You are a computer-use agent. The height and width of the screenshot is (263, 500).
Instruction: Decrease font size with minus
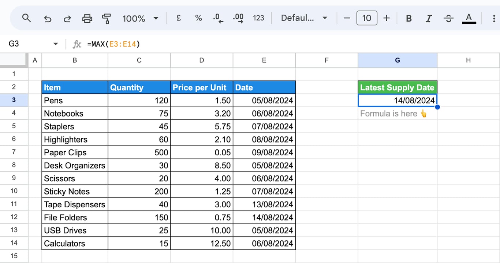point(347,18)
